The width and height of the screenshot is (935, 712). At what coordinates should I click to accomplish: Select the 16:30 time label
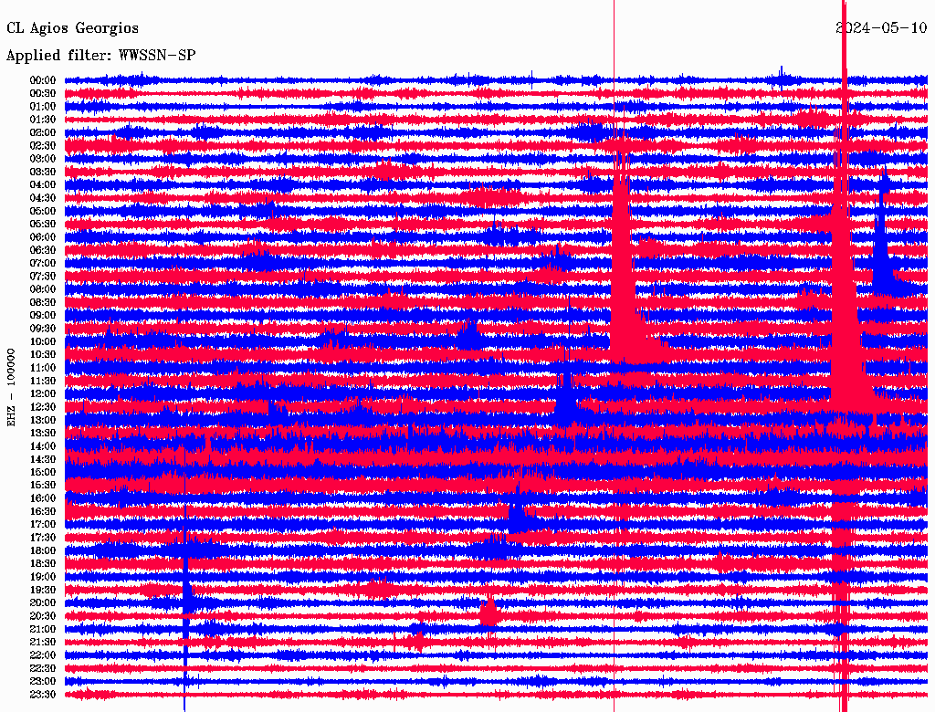[x=43, y=512]
